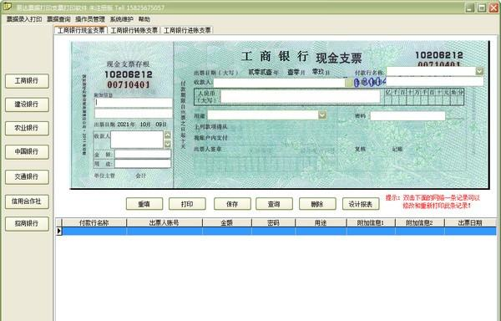Switch to the 工商银行进账支票 tab
The image size is (501, 321).
[187, 30]
